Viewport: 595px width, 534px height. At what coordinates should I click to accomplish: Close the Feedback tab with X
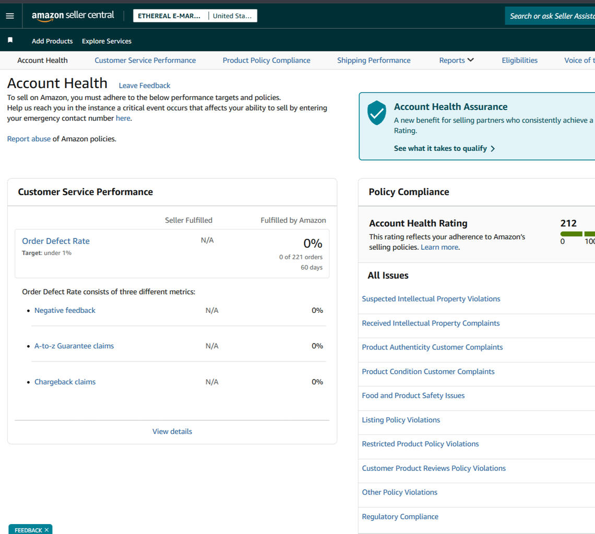click(x=46, y=530)
